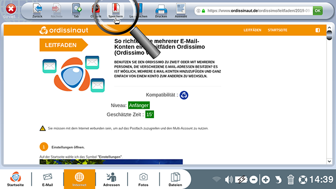Open the LEITFÄDEN menu link
336x189 pixels.
tap(252, 30)
